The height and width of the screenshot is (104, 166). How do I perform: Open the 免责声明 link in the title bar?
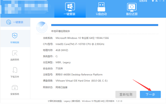[x=143, y=1]
